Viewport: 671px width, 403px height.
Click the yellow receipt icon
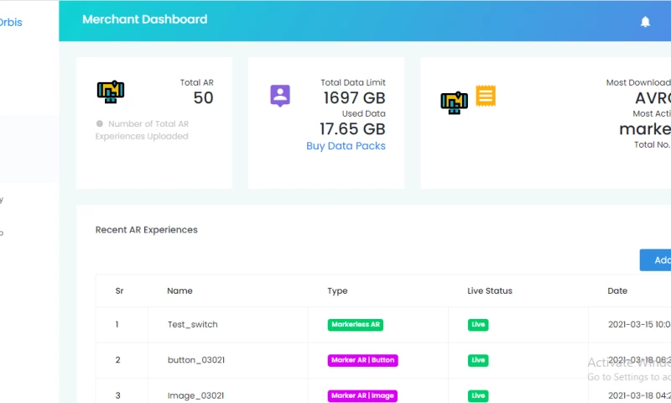click(x=486, y=96)
